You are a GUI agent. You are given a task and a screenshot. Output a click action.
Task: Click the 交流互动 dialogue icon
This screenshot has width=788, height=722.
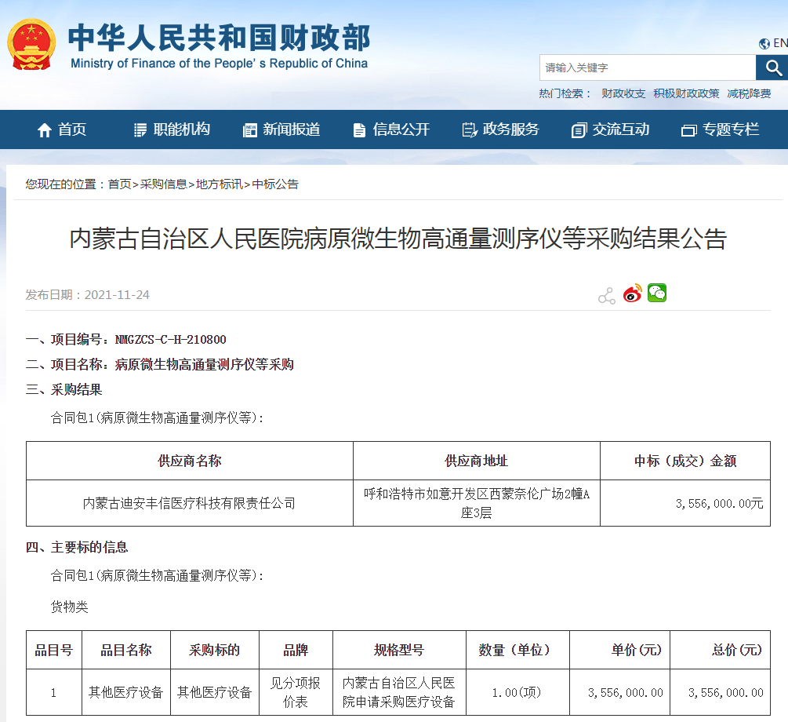point(578,129)
